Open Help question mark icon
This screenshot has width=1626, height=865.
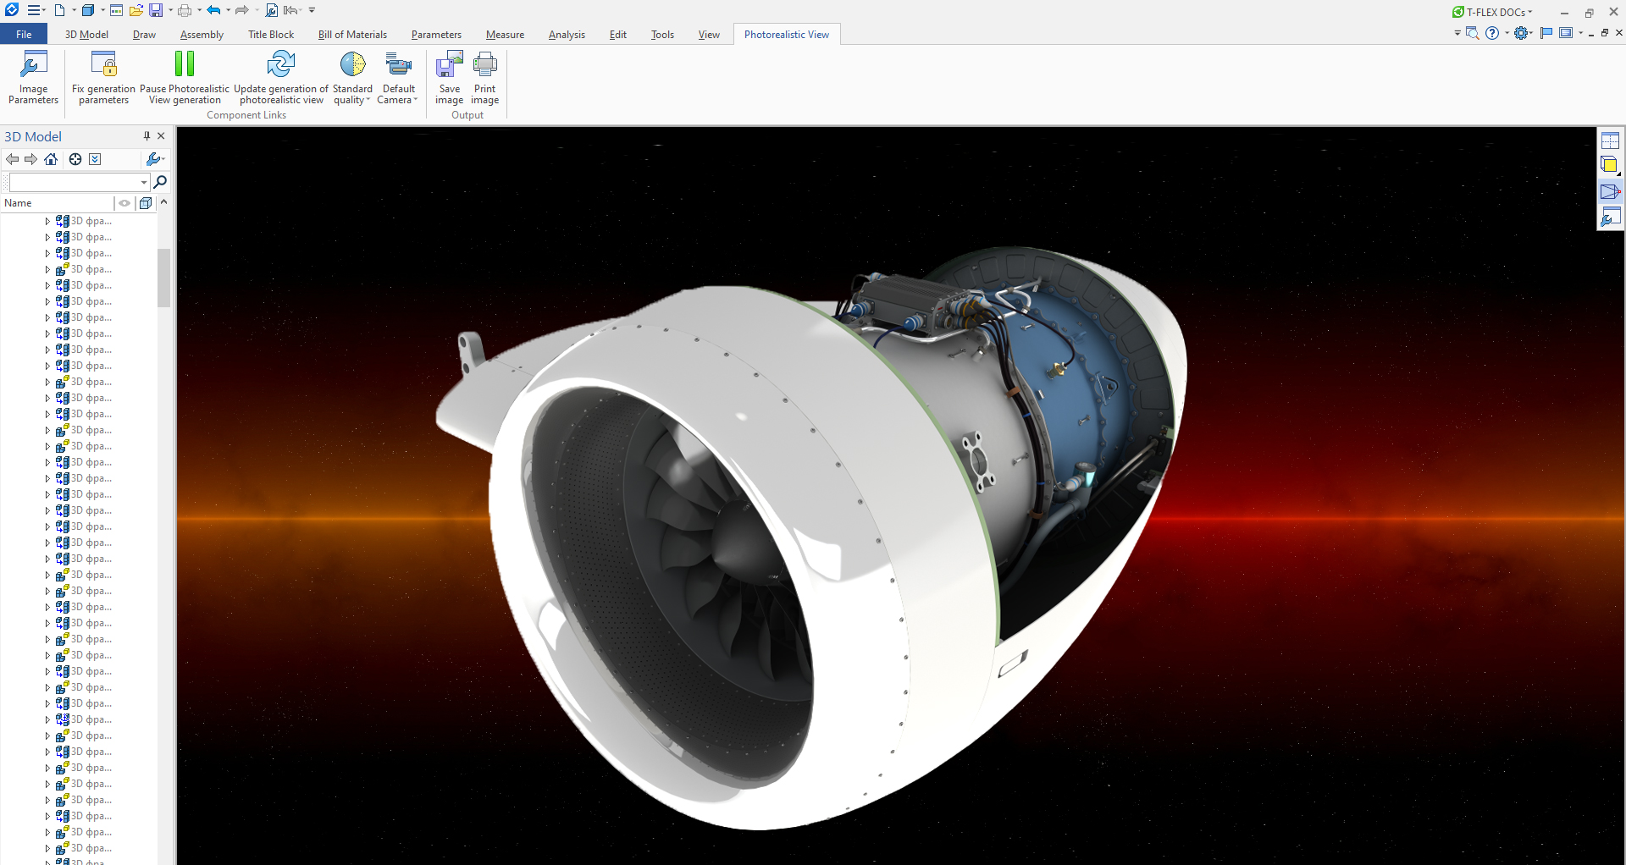(1492, 33)
